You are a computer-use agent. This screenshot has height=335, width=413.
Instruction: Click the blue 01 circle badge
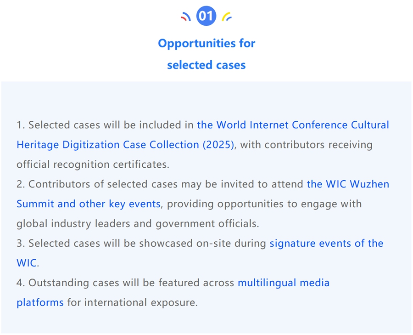pyautogui.click(x=206, y=16)
